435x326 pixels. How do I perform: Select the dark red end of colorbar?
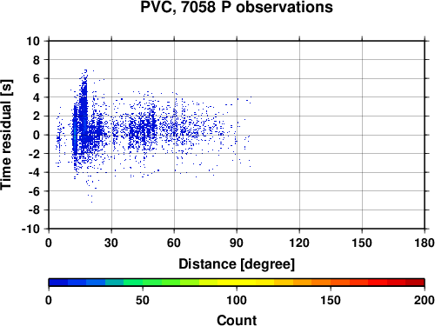(x=415, y=283)
